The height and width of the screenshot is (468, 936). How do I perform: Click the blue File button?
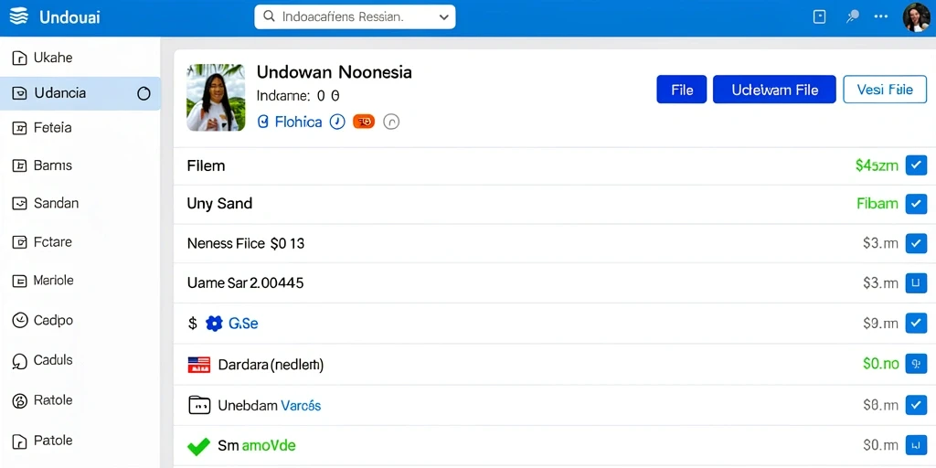[x=682, y=90]
